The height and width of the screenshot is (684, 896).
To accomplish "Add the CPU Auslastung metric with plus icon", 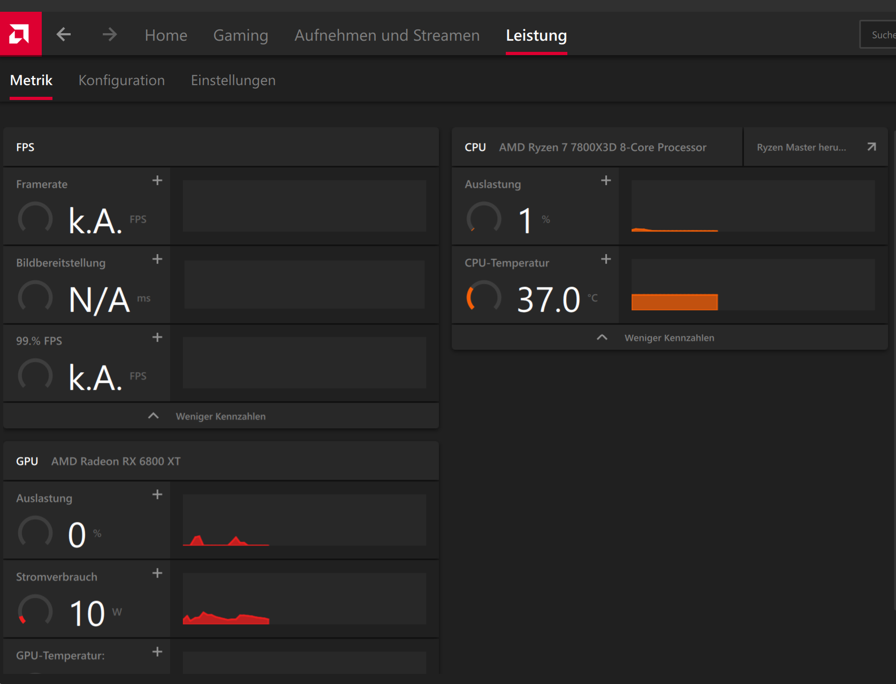I will coord(606,181).
